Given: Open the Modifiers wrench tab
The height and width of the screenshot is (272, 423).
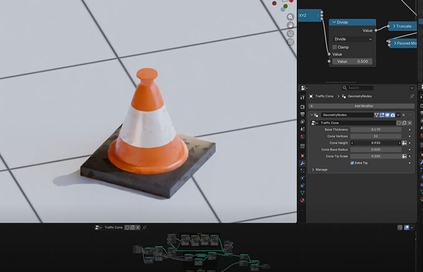Looking at the screenshot, I should 302,162.
